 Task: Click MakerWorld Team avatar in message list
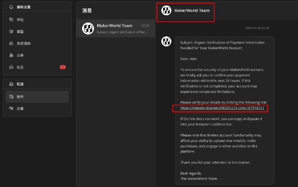point(88,29)
